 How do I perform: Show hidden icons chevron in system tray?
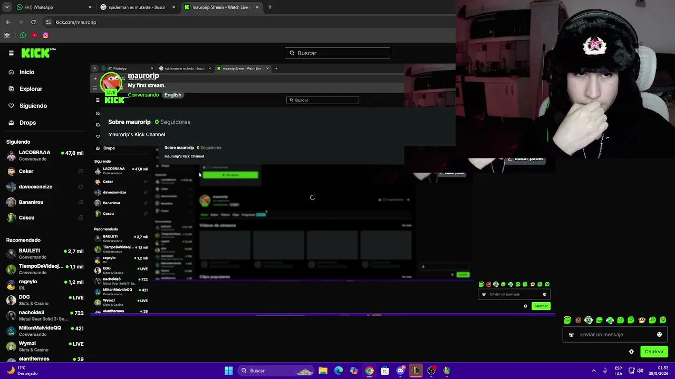tap(594, 371)
